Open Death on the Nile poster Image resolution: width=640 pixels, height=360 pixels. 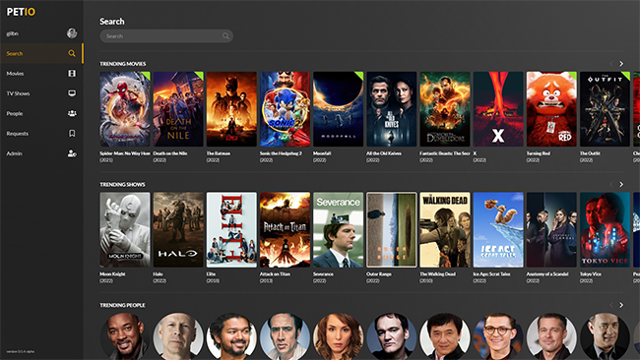coord(178,109)
